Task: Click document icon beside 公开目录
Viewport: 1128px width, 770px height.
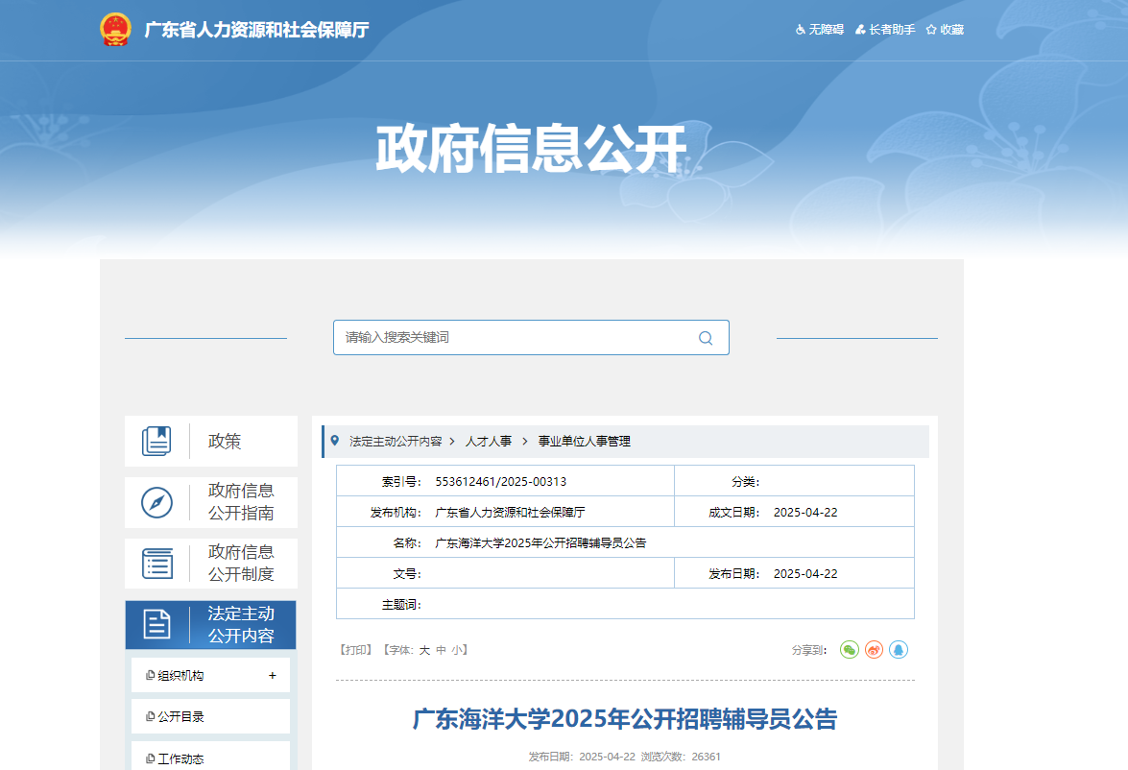Action: 151,716
